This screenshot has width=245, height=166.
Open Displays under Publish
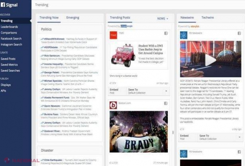6,85
